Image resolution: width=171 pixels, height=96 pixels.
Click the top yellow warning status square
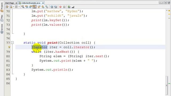click(x=169, y=11)
